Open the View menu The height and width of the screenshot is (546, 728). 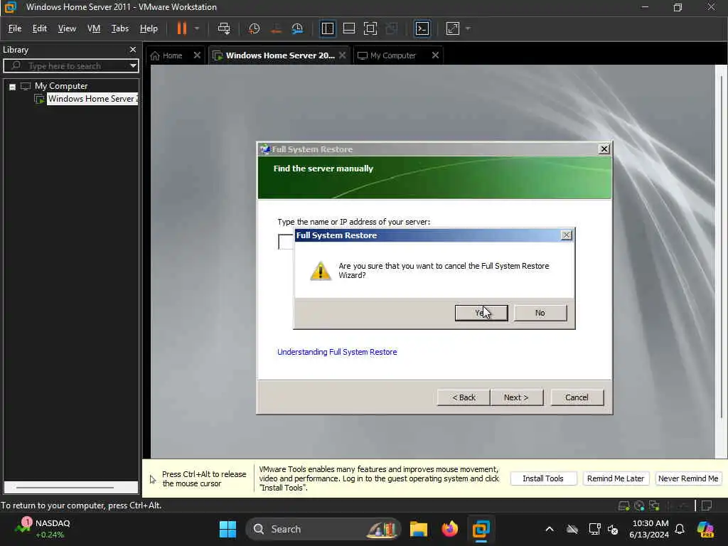point(67,28)
